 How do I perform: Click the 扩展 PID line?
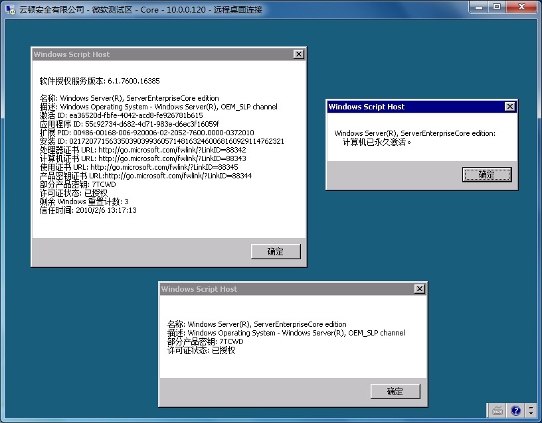tap(147, 133)
